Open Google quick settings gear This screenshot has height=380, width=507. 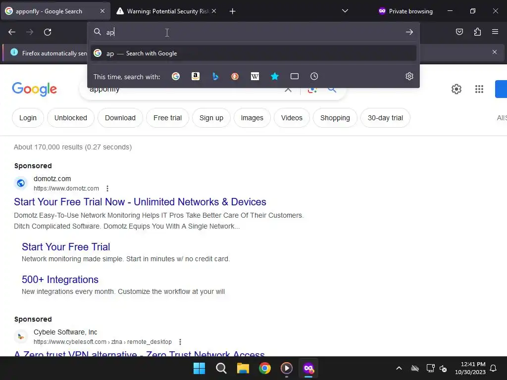(x=456, y=89)
